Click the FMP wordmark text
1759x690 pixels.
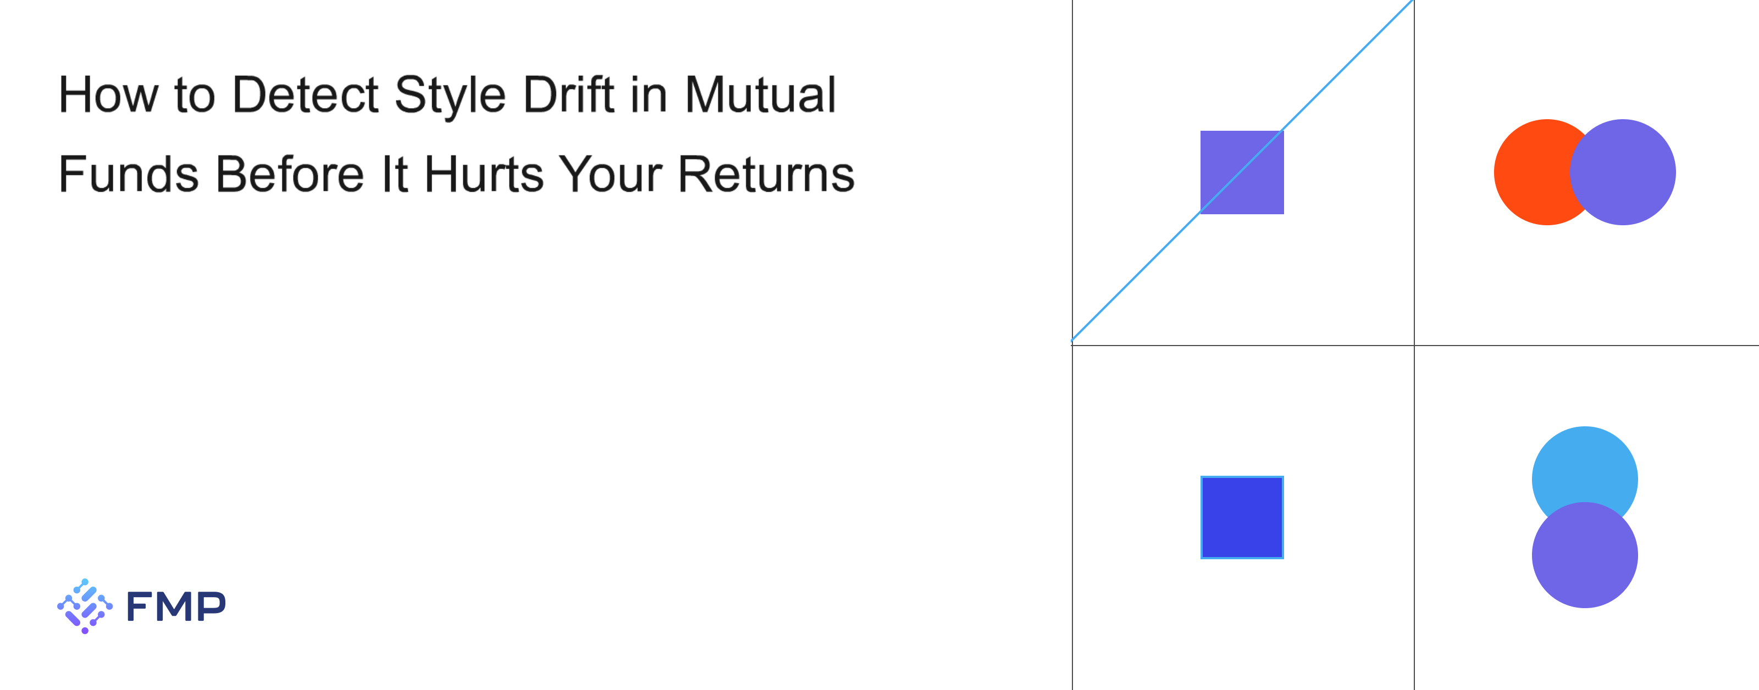point(176,606)
